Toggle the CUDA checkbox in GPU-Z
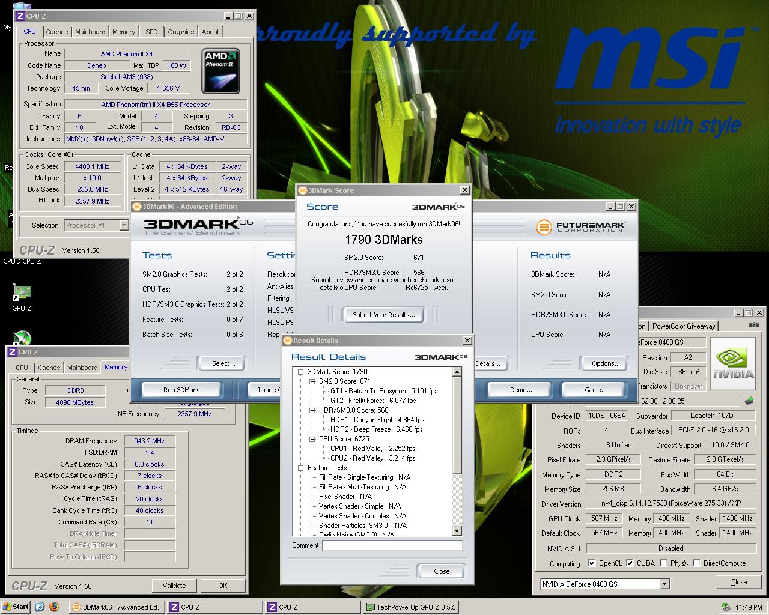Viewport: 769px width, 615px height. tap(630, 563)
